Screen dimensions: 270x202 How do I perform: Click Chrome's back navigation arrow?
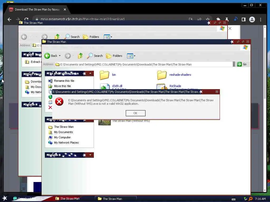(x=9, y=19)
